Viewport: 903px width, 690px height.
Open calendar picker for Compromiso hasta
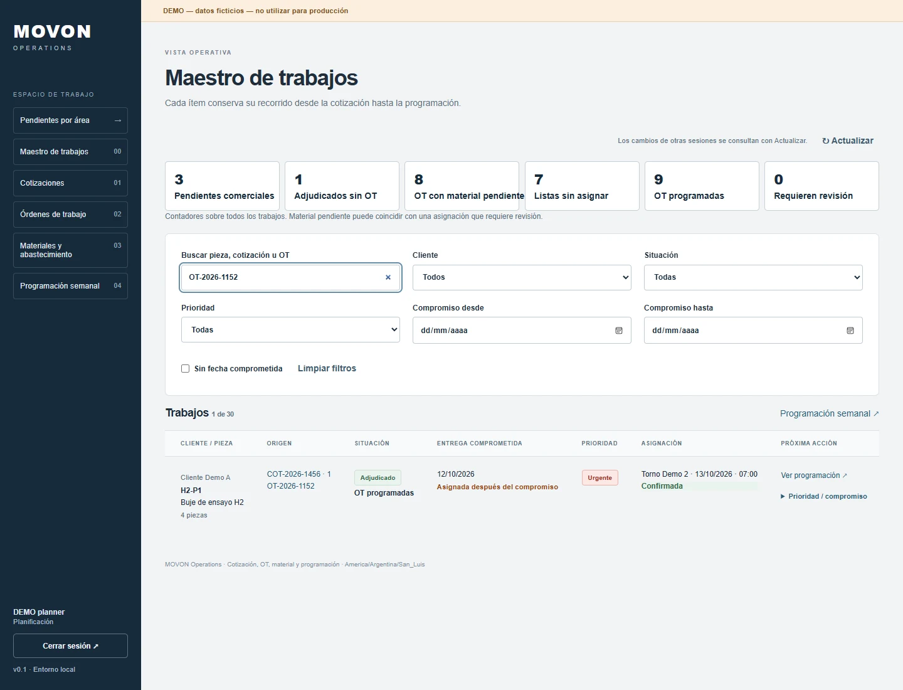[850, 331]
